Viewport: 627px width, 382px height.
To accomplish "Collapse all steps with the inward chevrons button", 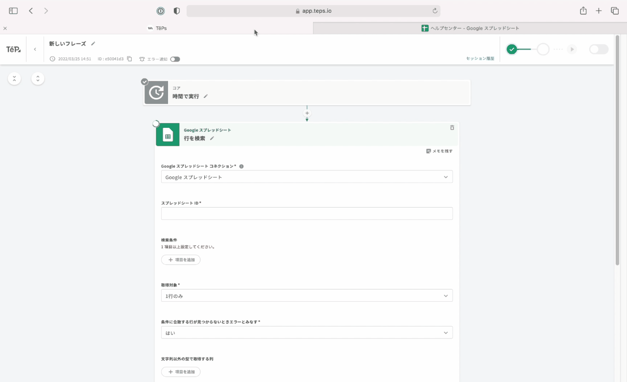I will point(15,78).
